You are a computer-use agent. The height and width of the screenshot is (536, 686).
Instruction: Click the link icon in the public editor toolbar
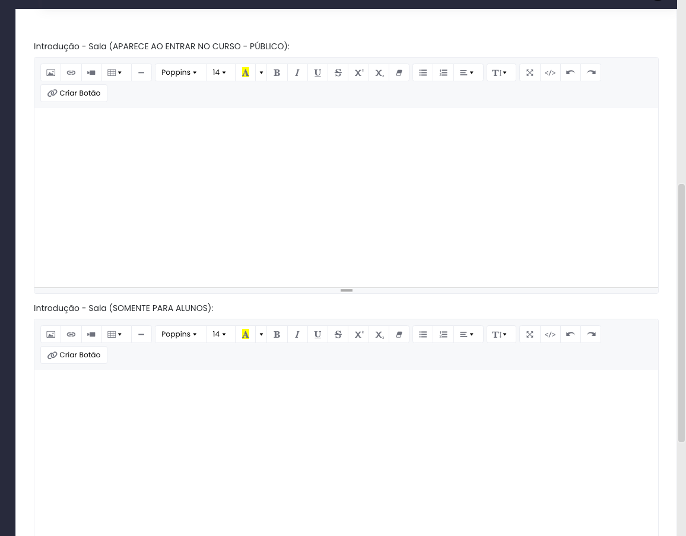[71, 72]
